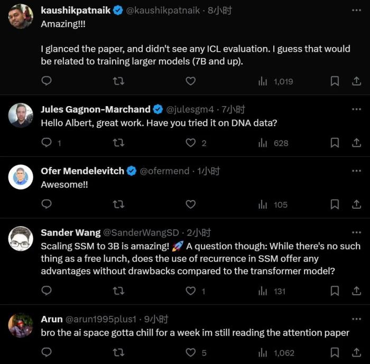Viewport: 370px width, 364px height.
Task: Share Arun's attention paper tweet
Action: pos(356,352)
